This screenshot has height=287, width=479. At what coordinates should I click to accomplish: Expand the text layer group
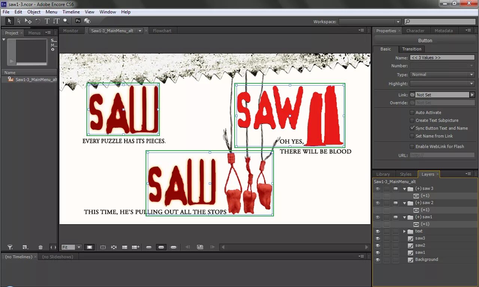[405, 231]
